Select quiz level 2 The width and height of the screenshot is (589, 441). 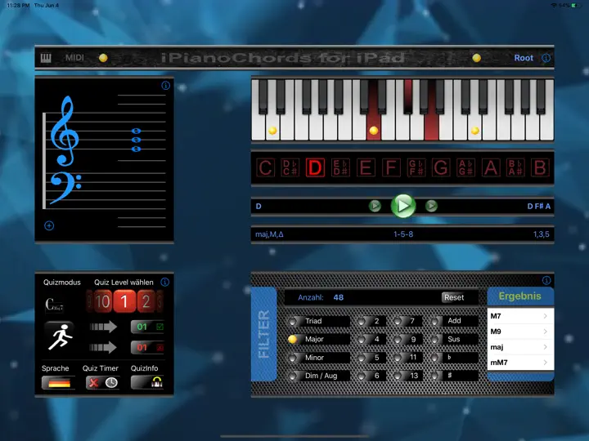coord(146,301)
